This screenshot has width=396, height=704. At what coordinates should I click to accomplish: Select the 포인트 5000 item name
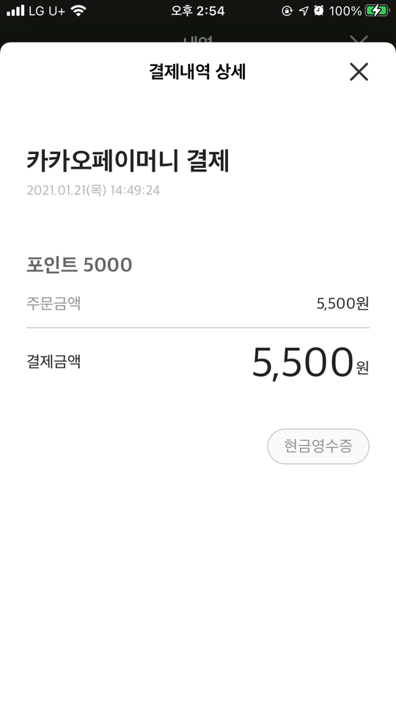tap(79, 265)
